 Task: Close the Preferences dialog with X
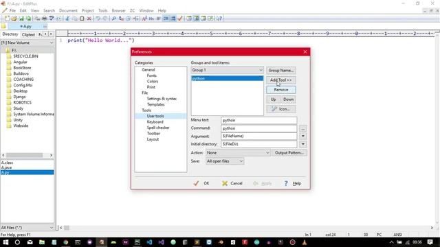tap(305, 52)
